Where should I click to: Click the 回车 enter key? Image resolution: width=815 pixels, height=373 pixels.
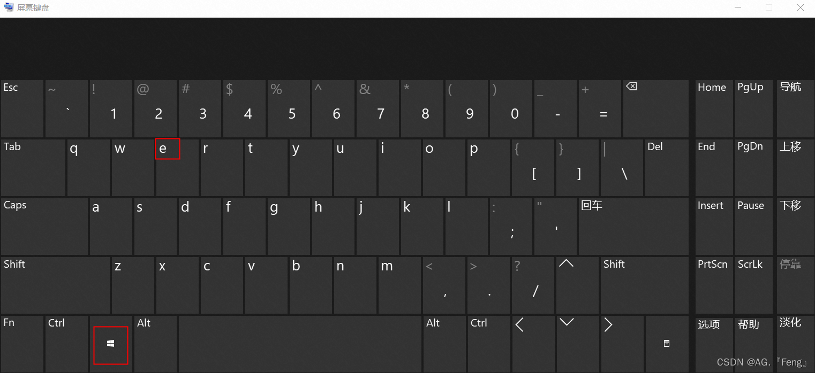(633, 226)
